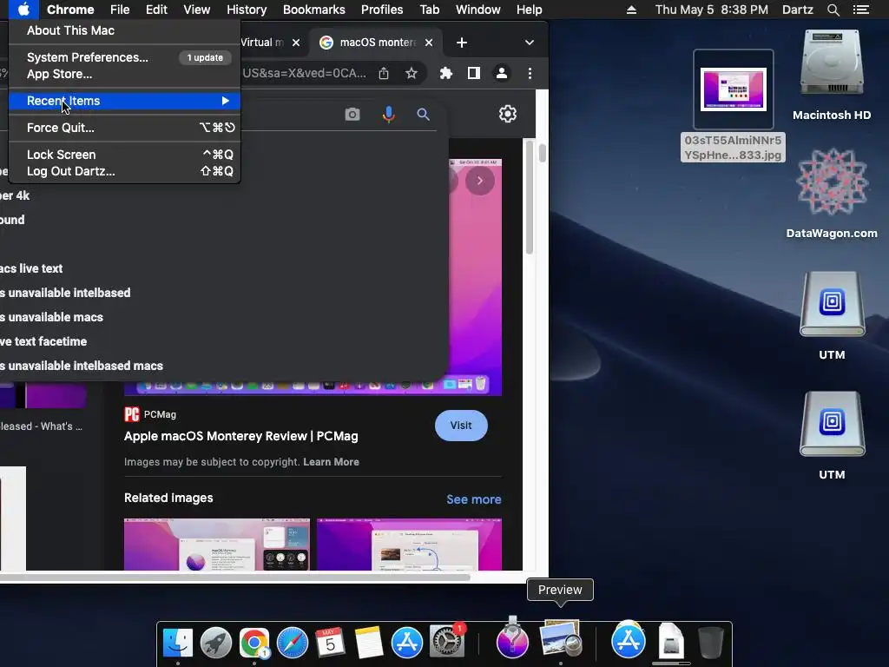Click the horizontal page scrollbar
The width and height of the screenshot is (889, 667).
(234, 578)
